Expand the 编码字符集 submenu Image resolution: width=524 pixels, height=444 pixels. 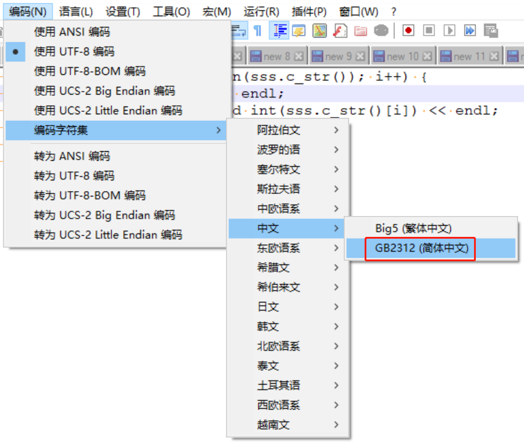pos(116,130)
